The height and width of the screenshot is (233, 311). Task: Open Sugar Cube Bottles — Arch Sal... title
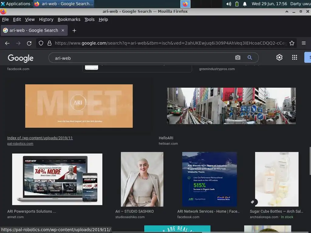(x=276, y=211)
